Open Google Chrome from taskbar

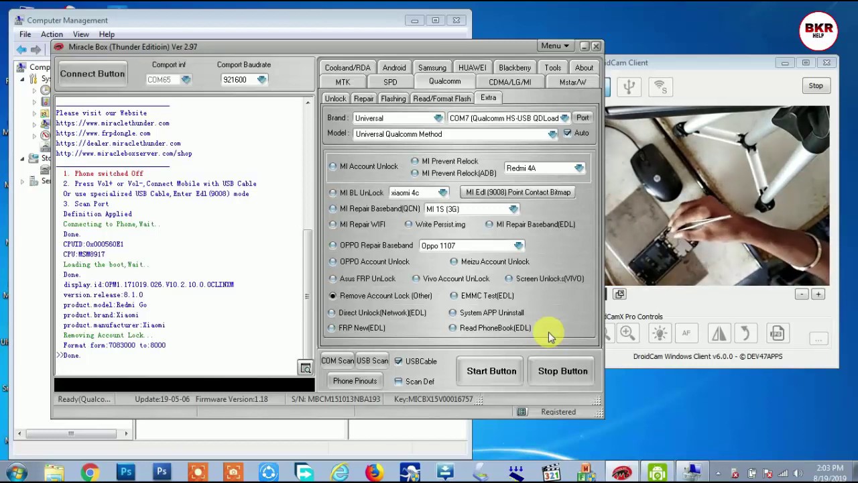(x=89, y=472)
